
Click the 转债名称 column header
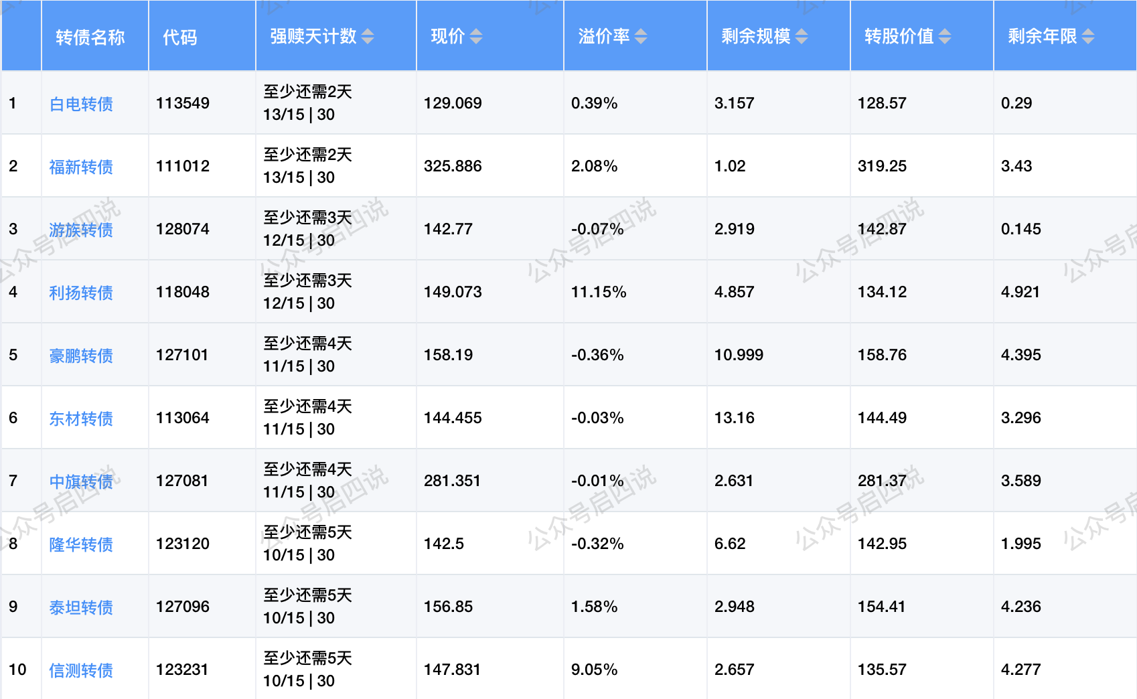coord(90,37)
